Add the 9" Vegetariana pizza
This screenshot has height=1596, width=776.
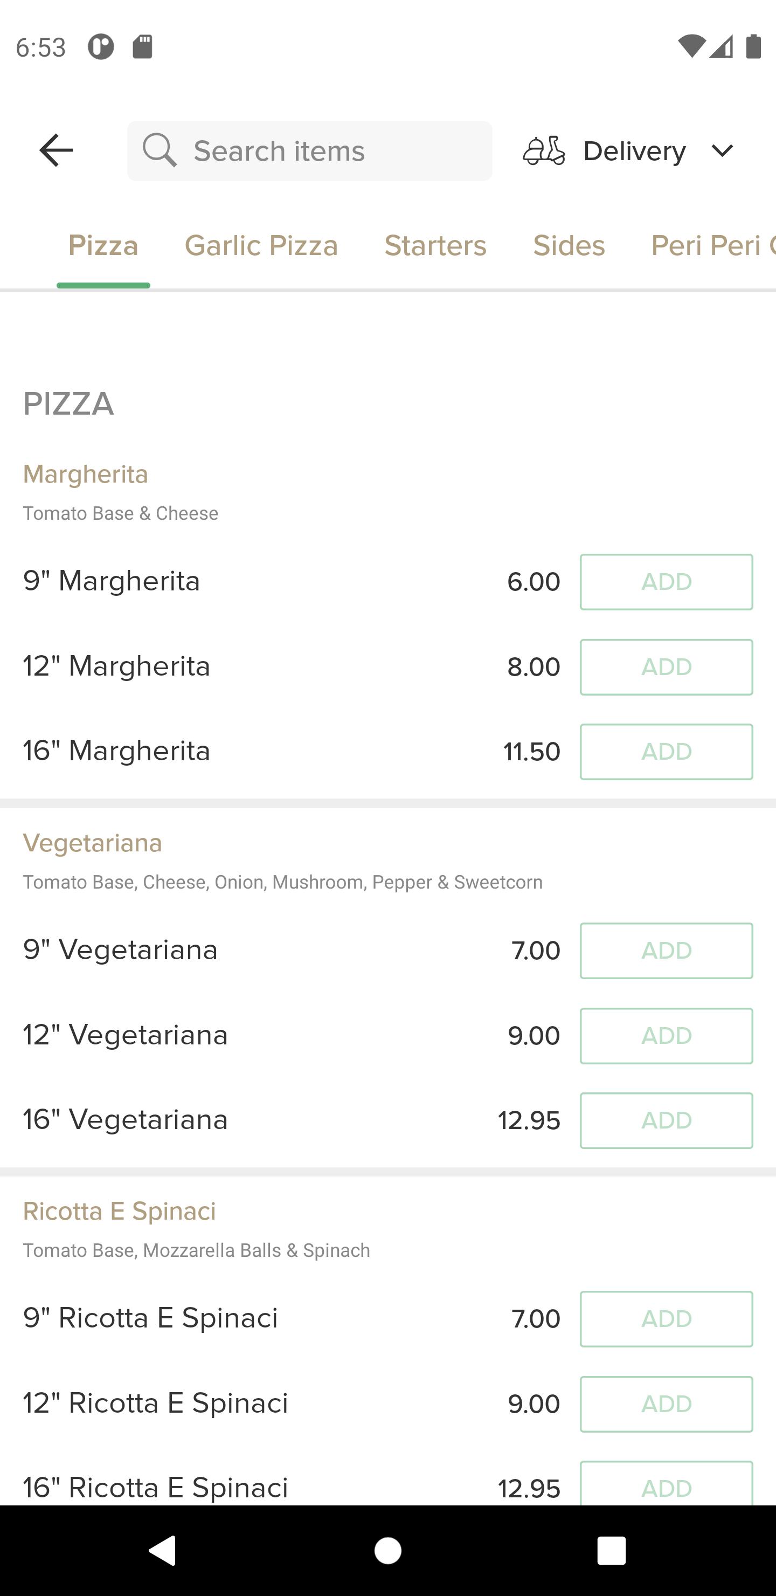(x=667, y=951)
